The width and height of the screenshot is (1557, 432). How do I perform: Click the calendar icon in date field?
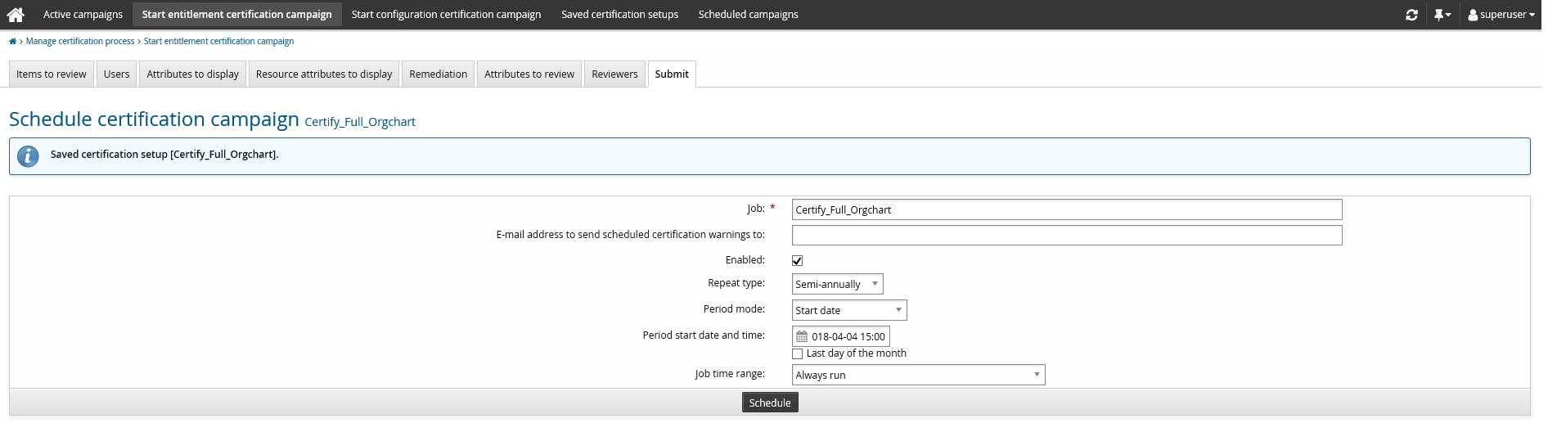click(x=802, y=336)
